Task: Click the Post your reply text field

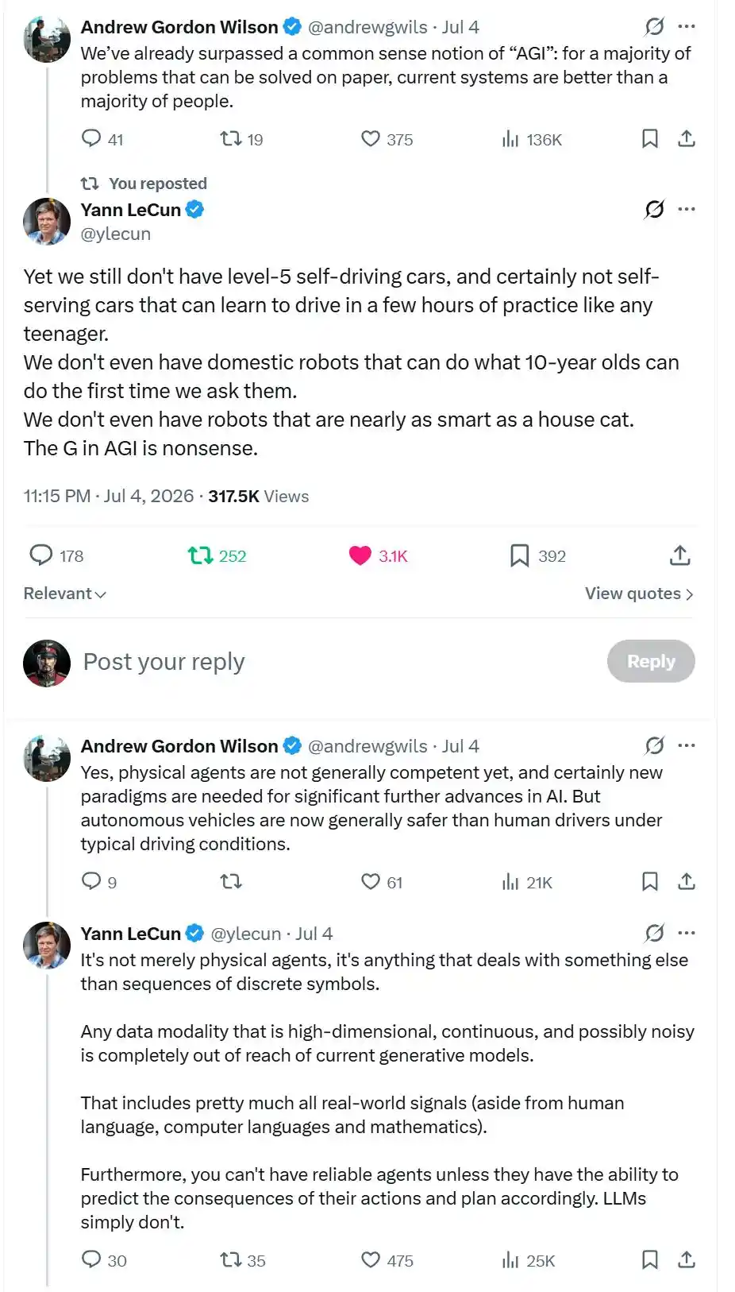Action: [333, 661]
